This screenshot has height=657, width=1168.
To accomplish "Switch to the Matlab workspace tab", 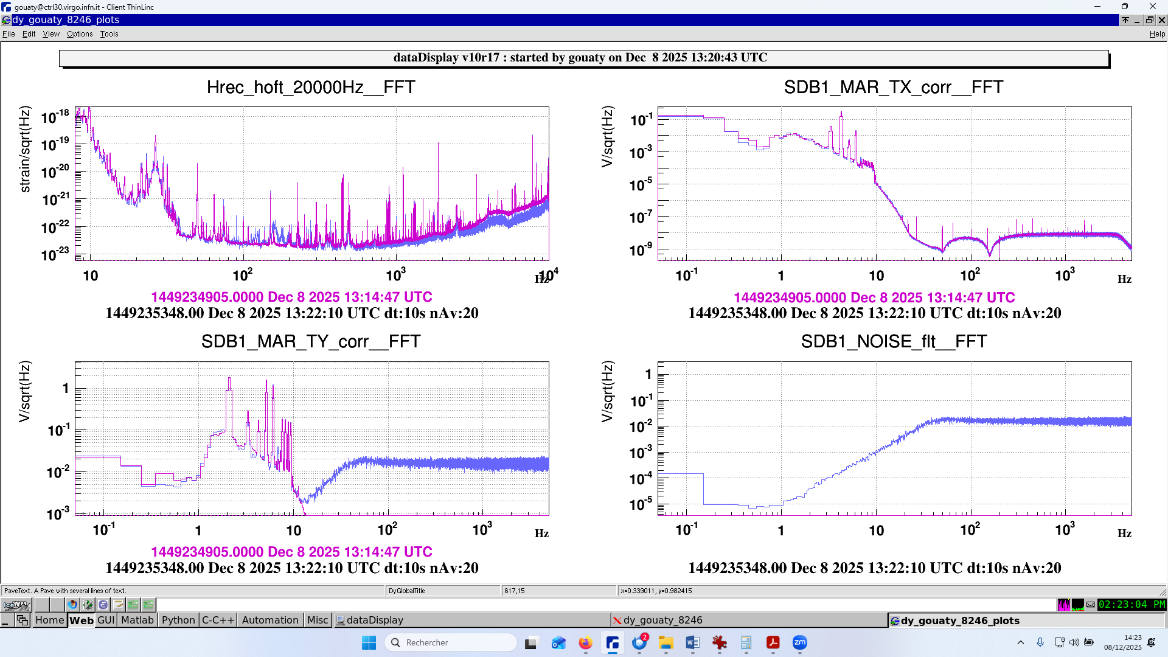I will click(137, 620).
